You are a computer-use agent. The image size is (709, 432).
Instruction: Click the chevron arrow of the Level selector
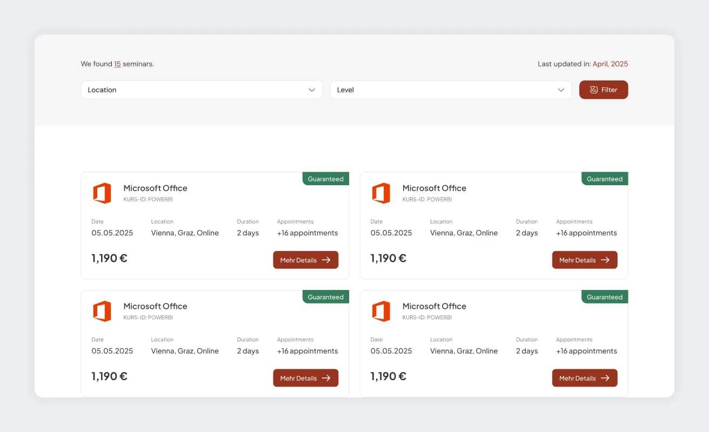click(561, 90)
